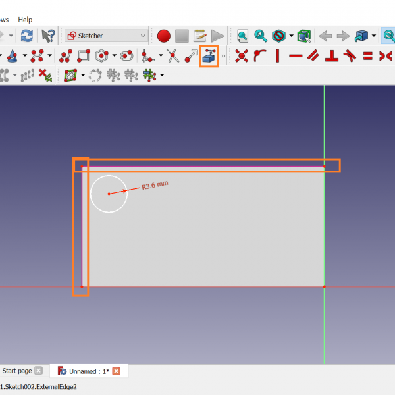Click the R3.6 mm radius dimension label
Image resolution: width=395 pixels, height=395 pixels.
point(155,186)
